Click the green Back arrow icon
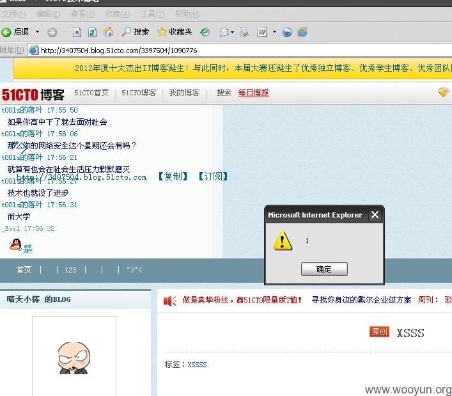Image resolution: width=452 pixels, height=396 pixels. (6, 32)
